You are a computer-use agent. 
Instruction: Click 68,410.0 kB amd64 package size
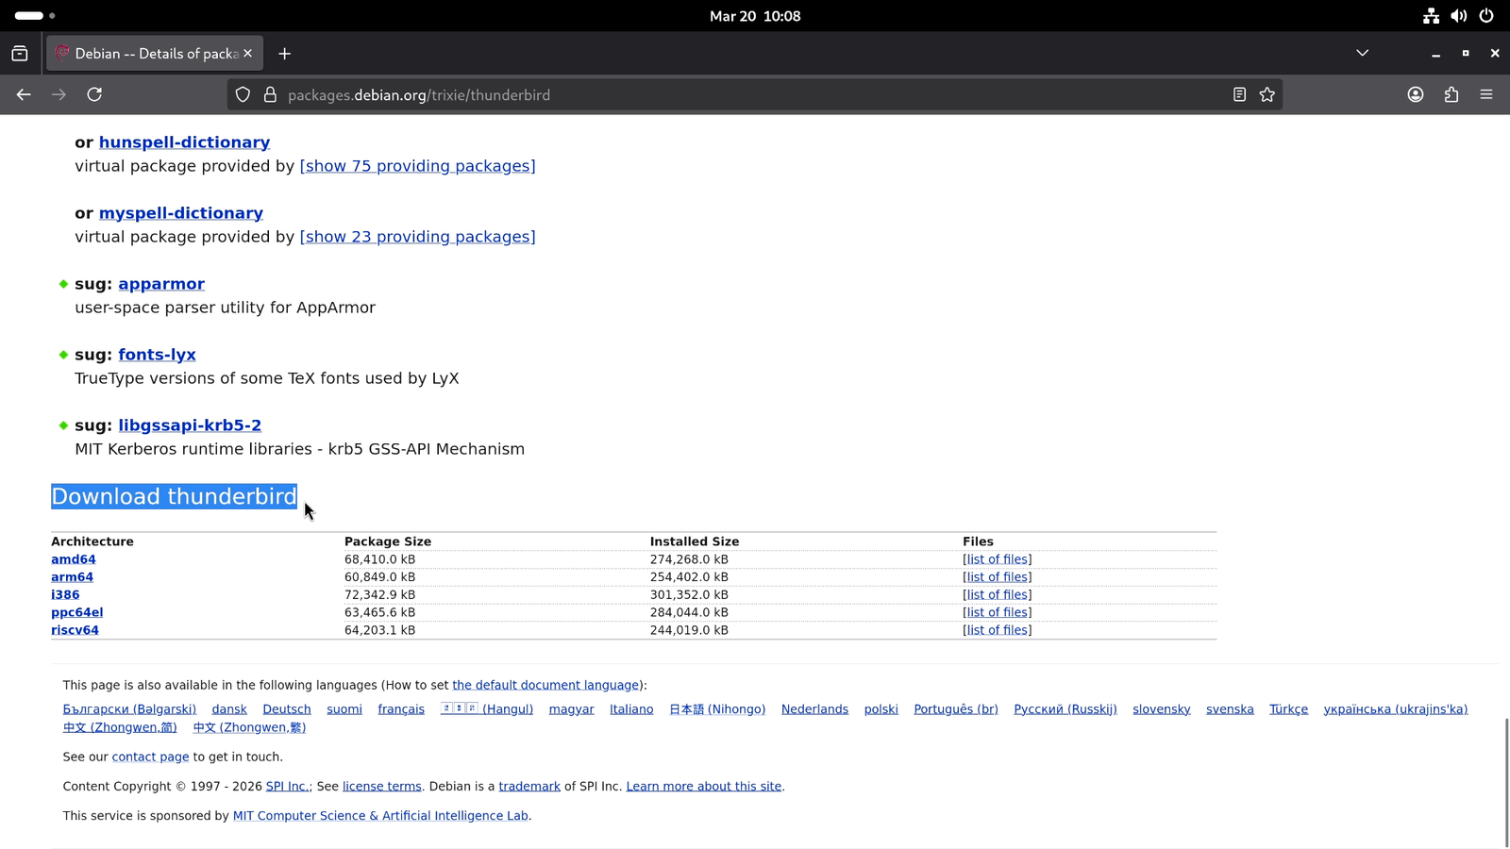[x=379, y=559]
